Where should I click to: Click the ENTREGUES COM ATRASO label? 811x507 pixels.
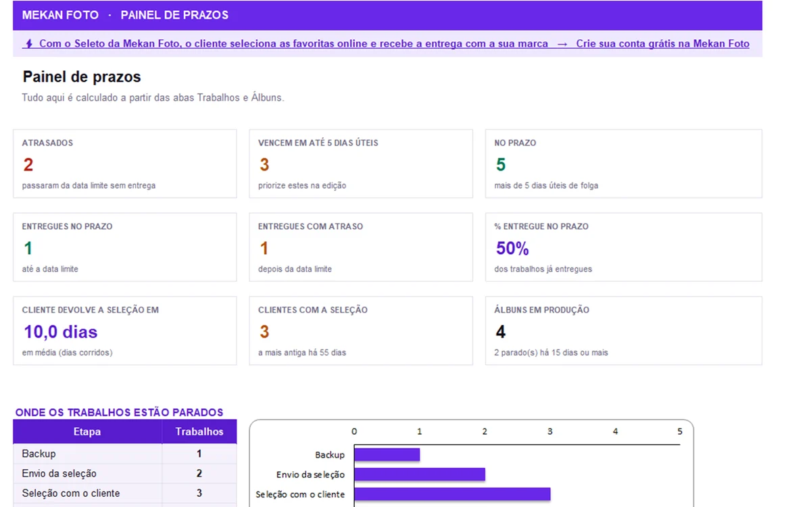[310, 226]
